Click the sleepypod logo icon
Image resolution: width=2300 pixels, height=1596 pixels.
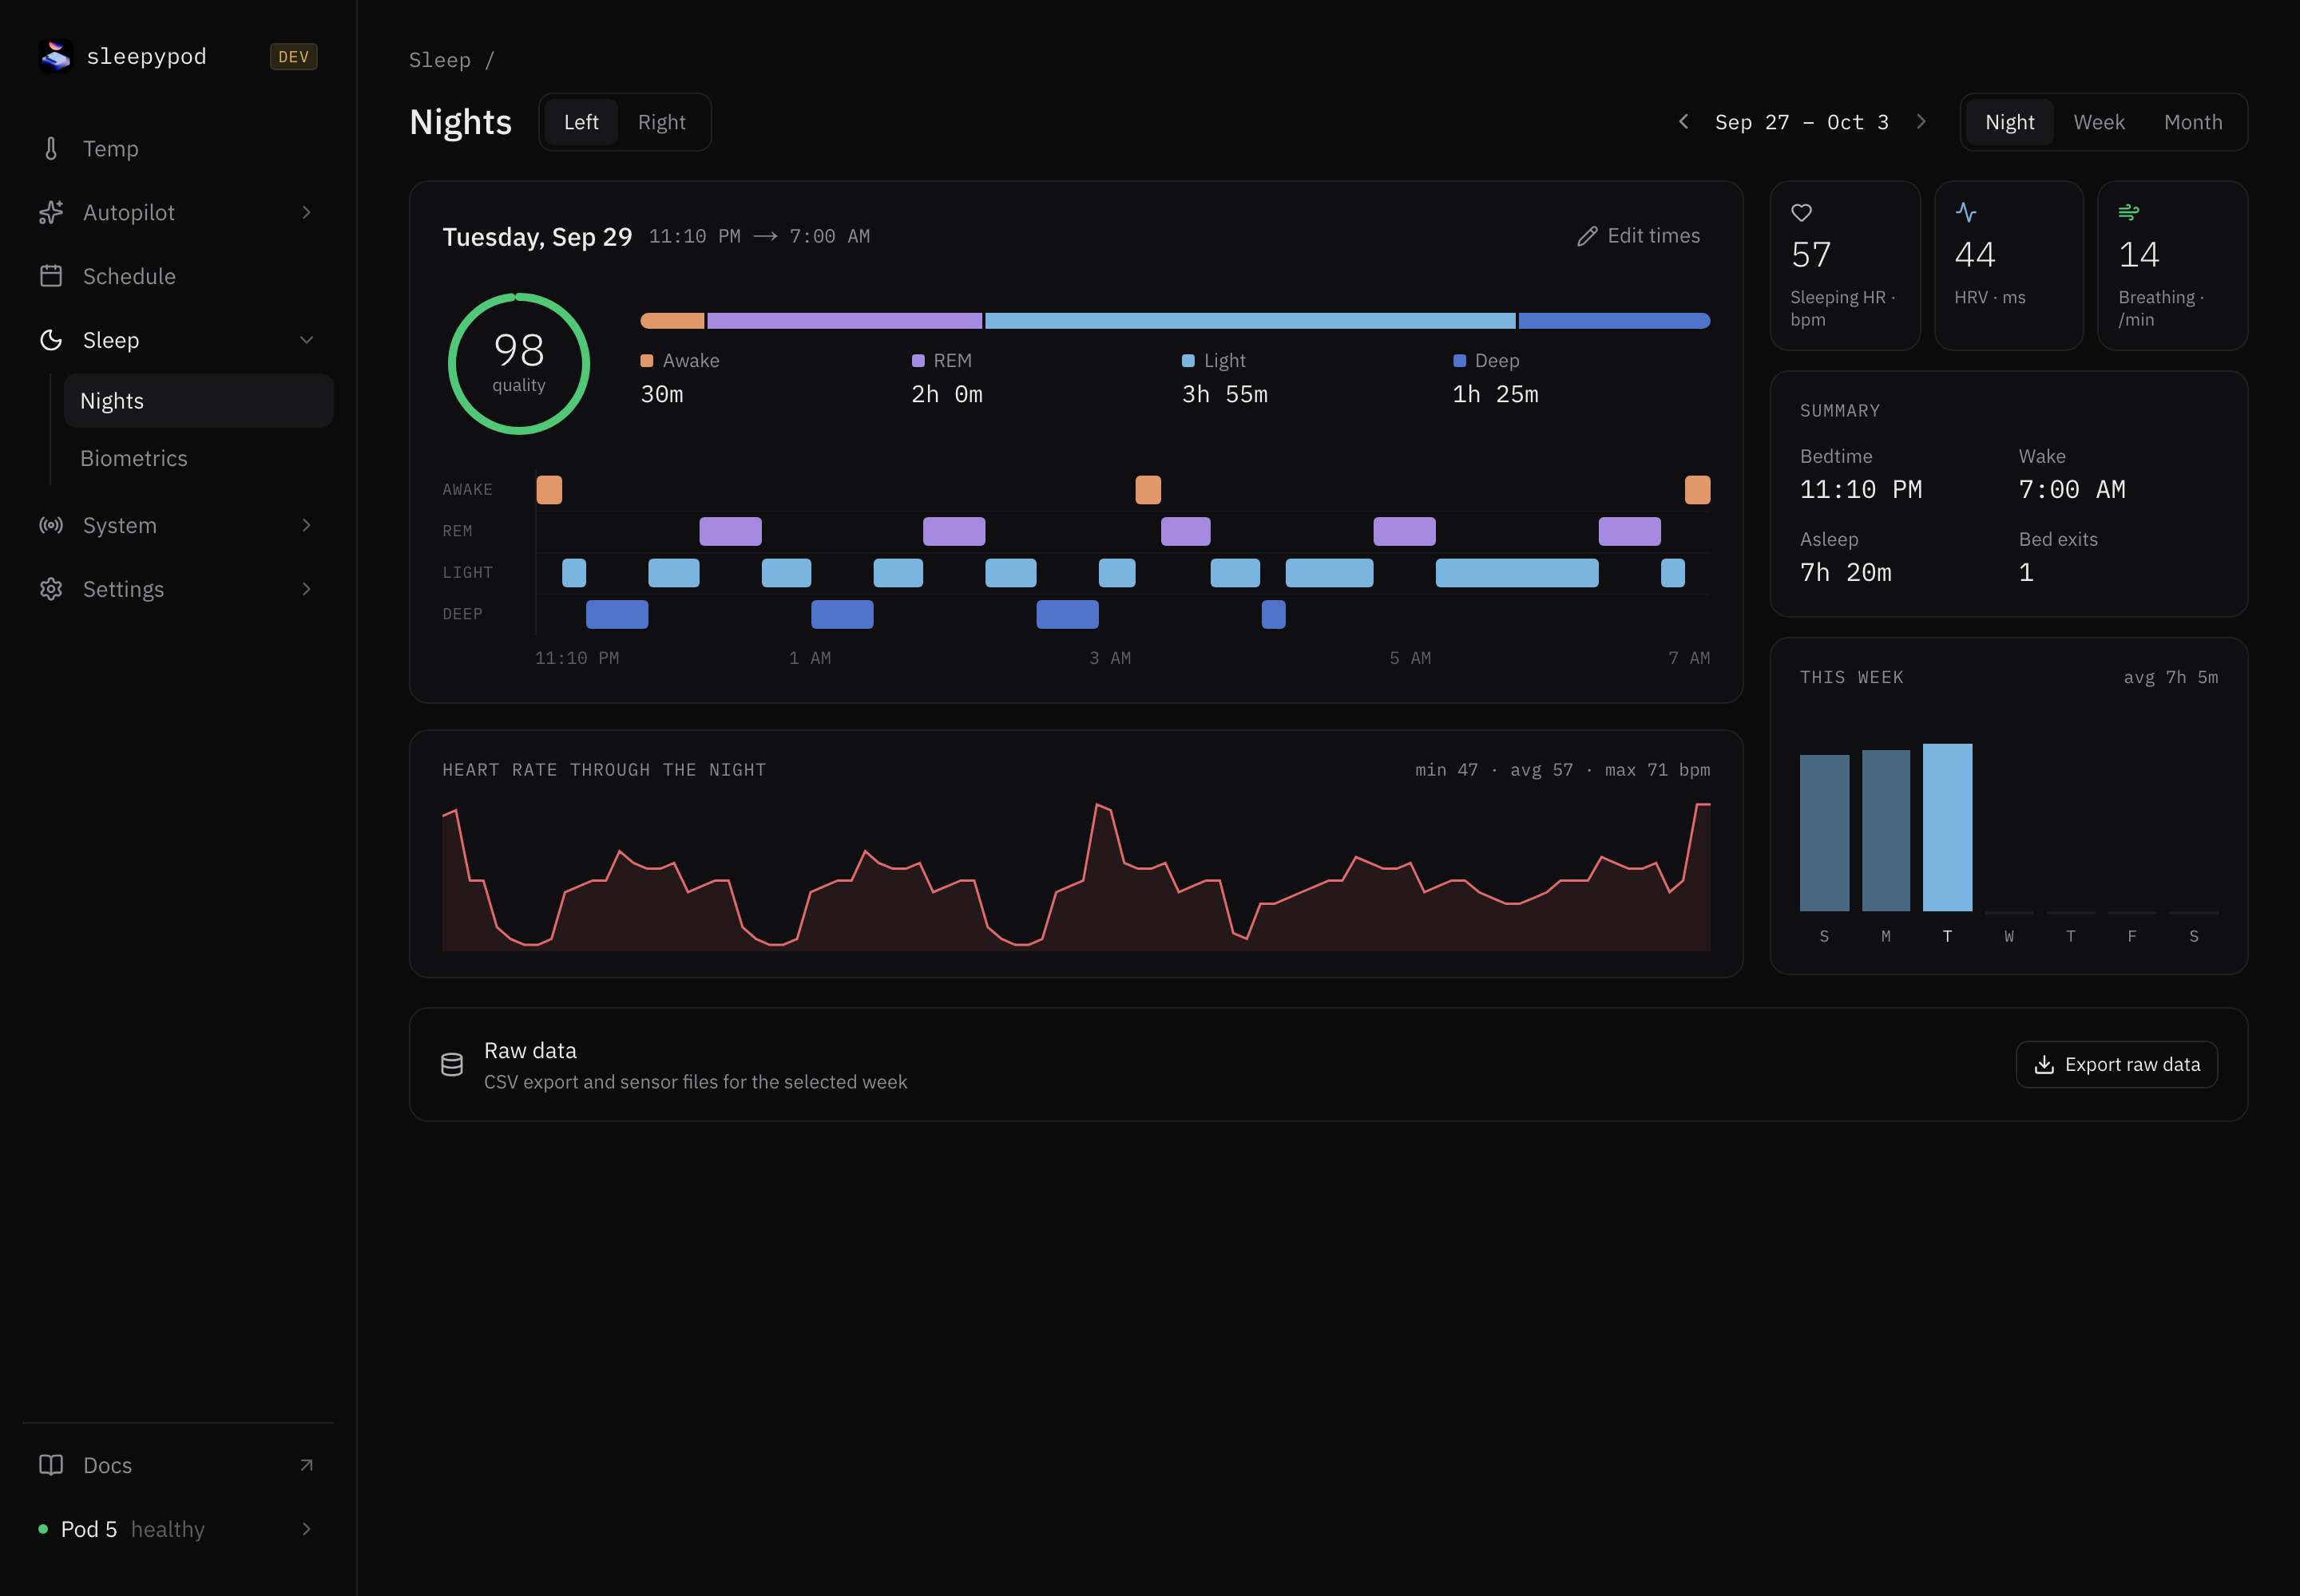tap(56, 56)
